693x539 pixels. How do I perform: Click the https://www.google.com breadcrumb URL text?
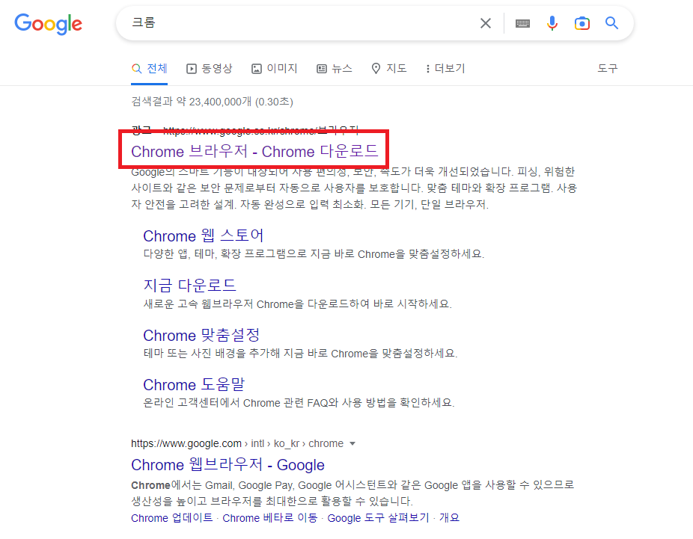pos(186,443)
